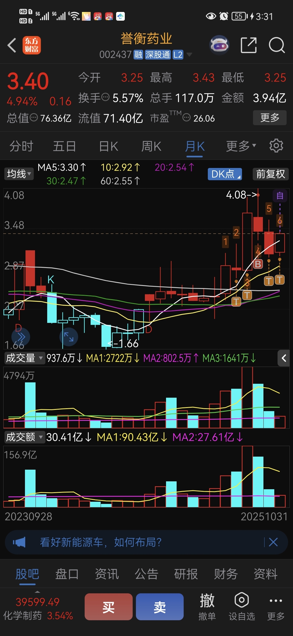
Task: Tap the MA5:3.30 moving average value
Action: (62, 167)
